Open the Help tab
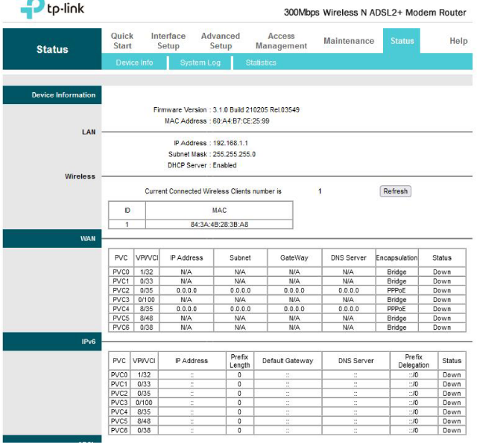Image resolution: width=477 pixels, height=448 pixels. tap(458, 41)
